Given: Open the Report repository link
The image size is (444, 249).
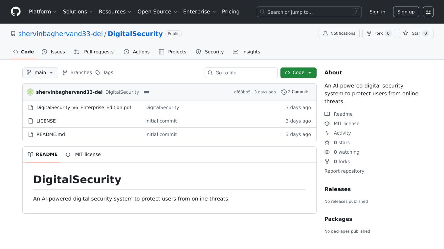Looking at the screenshot, I should 344,171.
